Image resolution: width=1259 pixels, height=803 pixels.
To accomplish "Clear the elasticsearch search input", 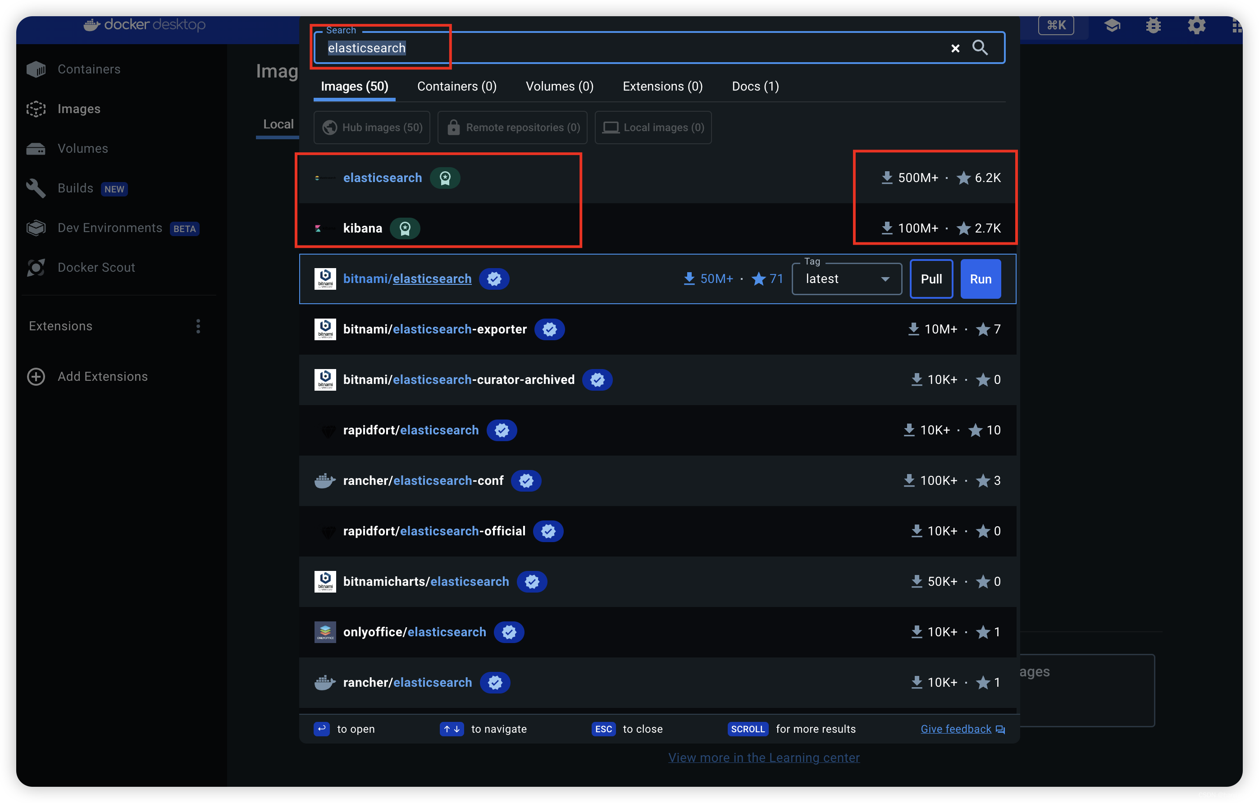I will 955,48.
